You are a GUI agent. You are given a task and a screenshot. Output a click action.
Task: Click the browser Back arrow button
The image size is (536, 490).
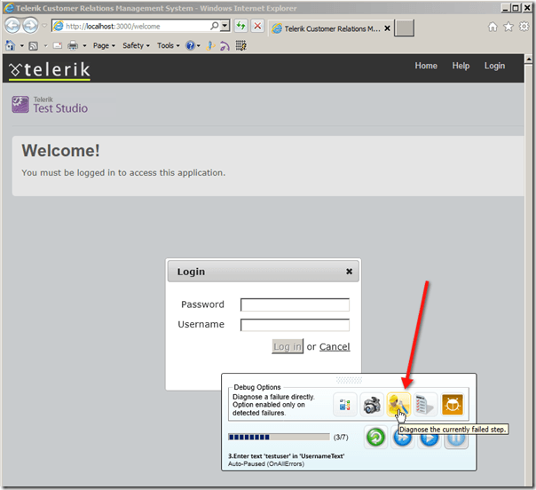(13, 26)
